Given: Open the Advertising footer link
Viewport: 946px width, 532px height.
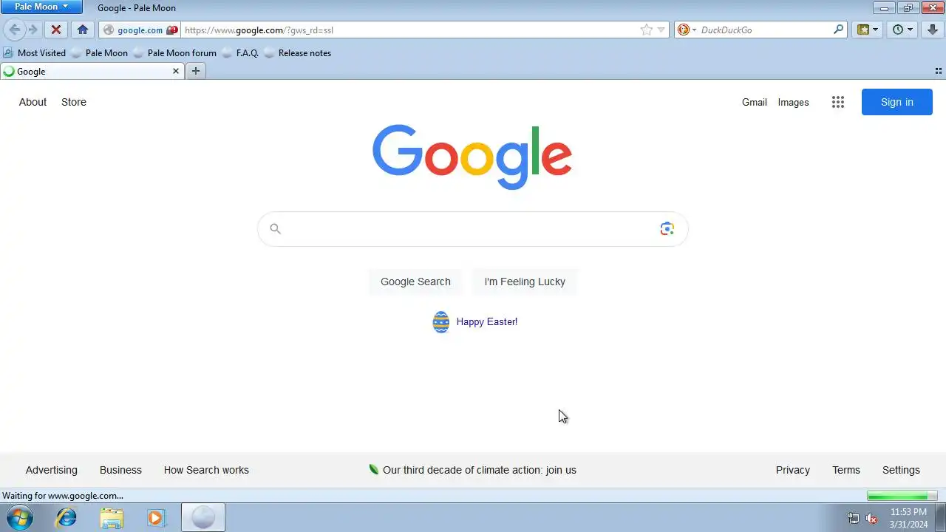Looking at the screenshot, I should pos(51,470).
